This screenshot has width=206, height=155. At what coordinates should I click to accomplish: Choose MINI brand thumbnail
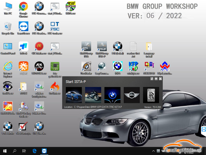[132, 95]
